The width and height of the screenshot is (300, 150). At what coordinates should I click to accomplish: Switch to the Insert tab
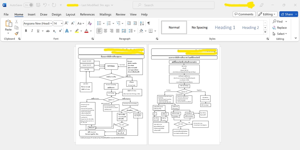(32, 14)
